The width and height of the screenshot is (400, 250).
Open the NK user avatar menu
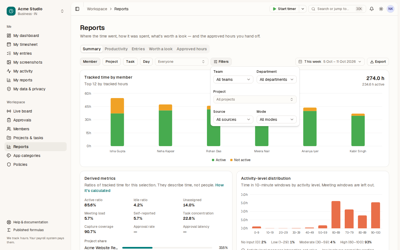pos(391,9)
